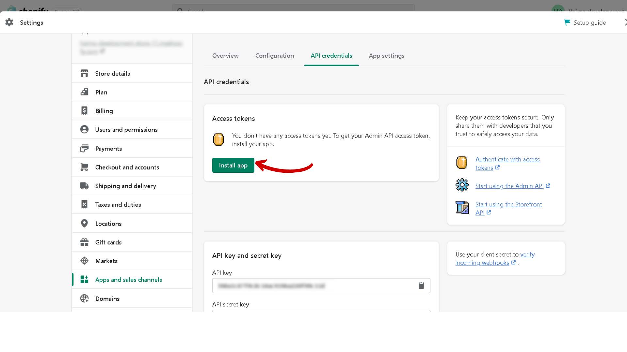Click the Gift cards present icon
627x352 pixels.
click(x=84, y=242)
